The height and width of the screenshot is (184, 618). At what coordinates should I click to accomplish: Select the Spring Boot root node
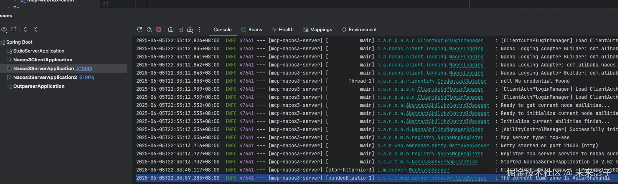tap(19, 42)
